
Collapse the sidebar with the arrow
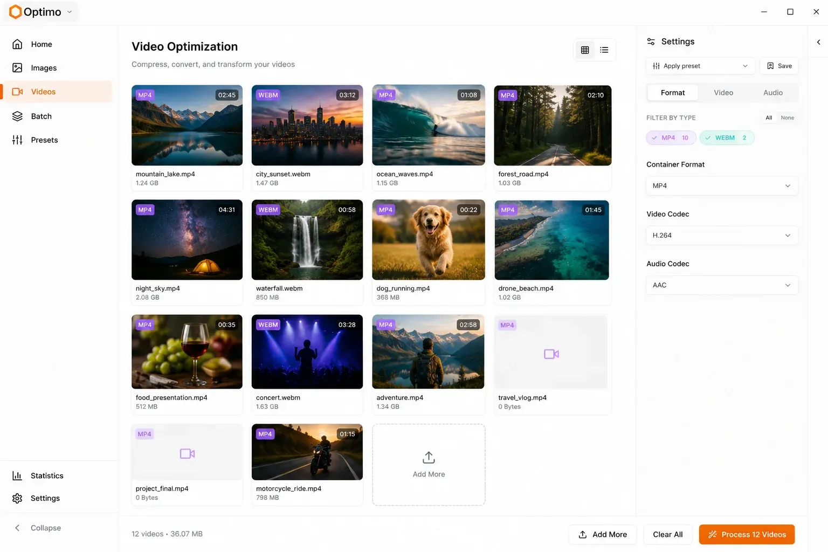click(17, 528)
